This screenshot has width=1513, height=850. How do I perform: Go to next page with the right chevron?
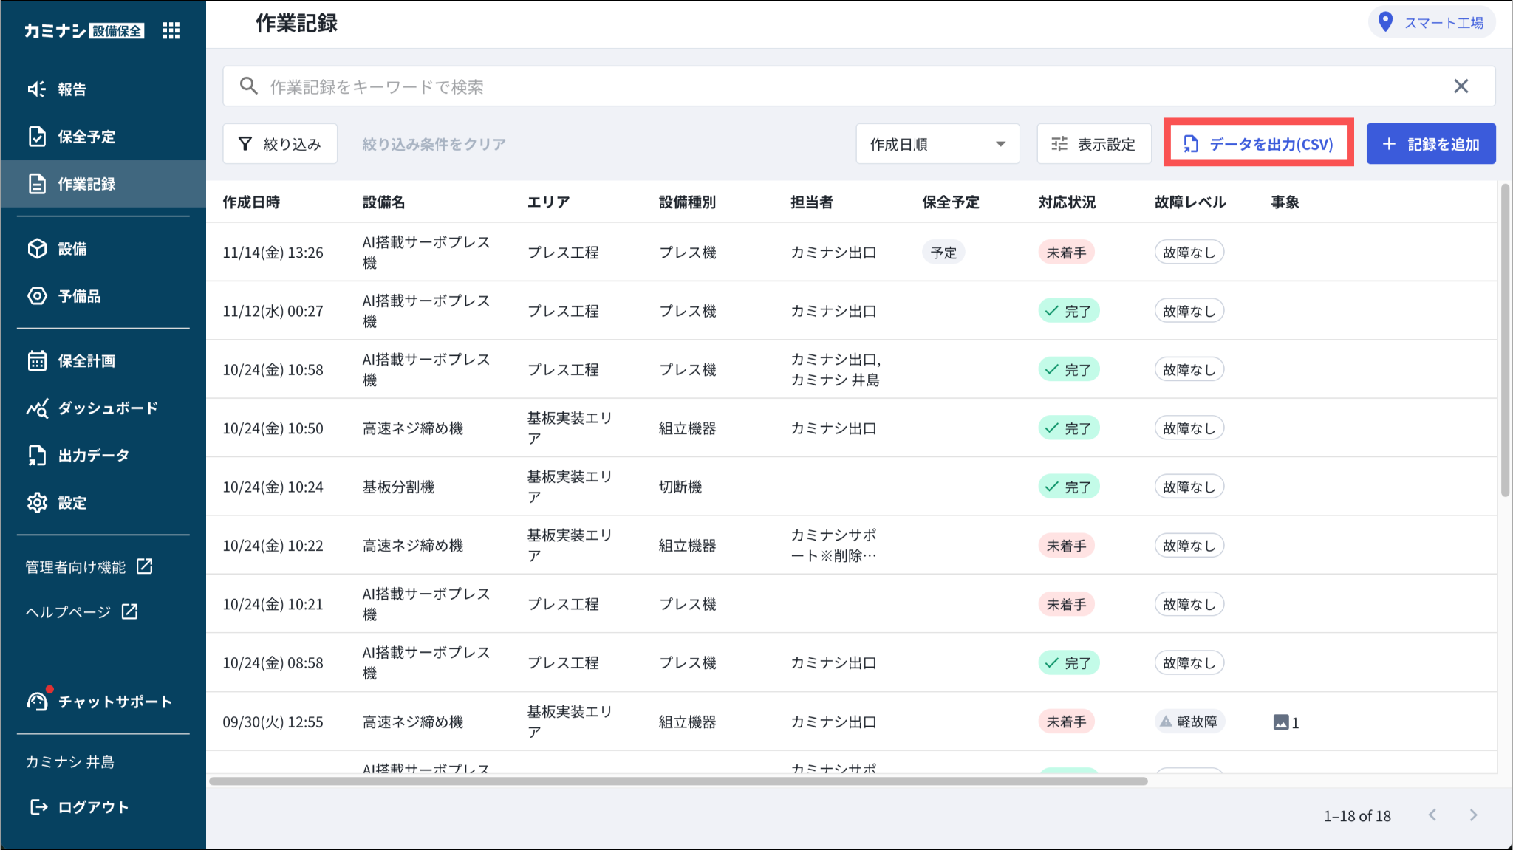click(1473, 815)
